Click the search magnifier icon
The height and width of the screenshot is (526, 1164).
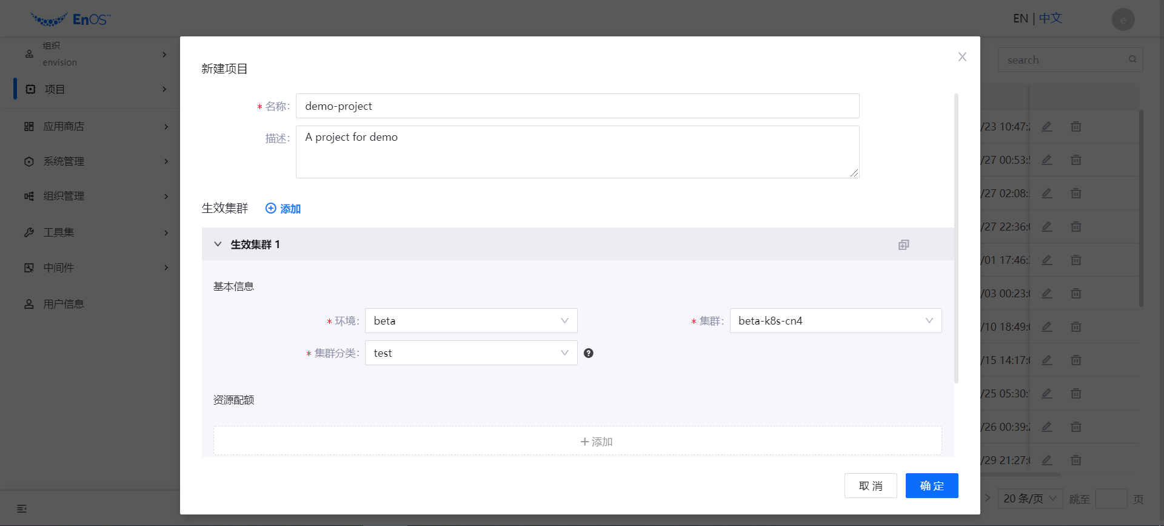pyautogui.click(x=1132, y=59)
